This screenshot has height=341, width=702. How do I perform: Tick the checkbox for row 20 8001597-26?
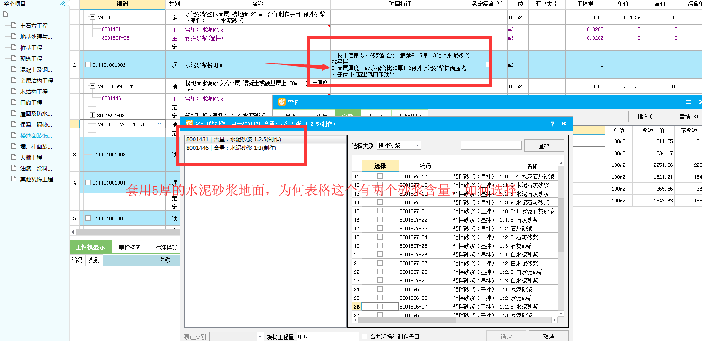click(x=380, y=254)
